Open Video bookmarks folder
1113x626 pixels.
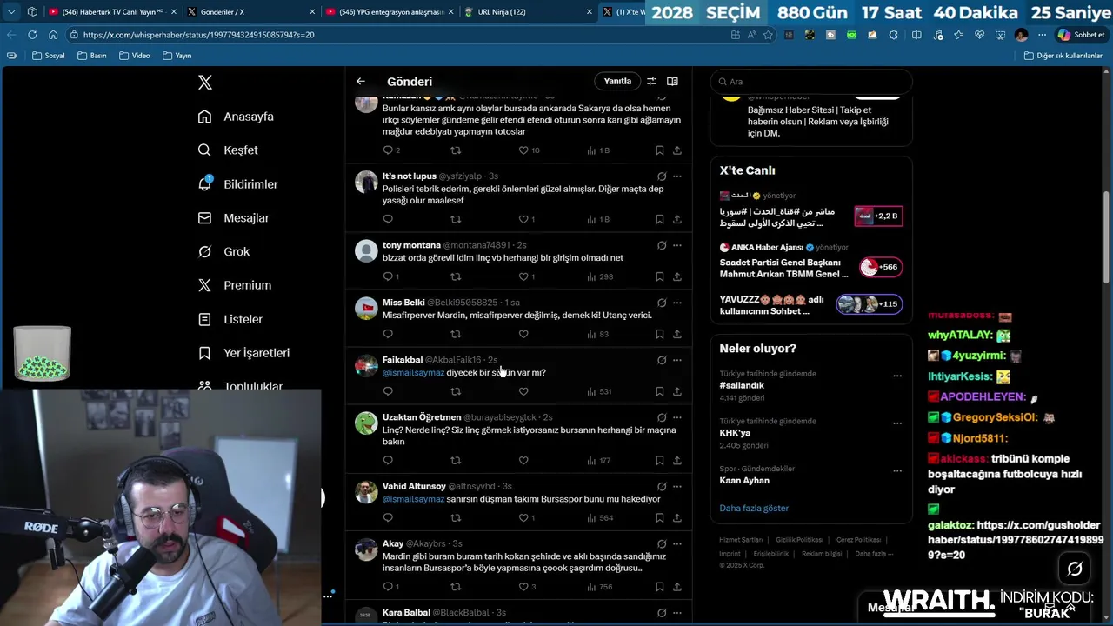tap(135, 56)
